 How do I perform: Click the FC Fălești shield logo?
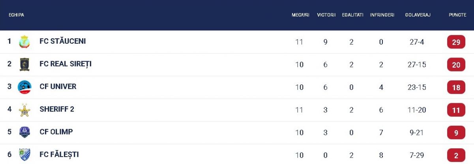(x=24, y=155)
